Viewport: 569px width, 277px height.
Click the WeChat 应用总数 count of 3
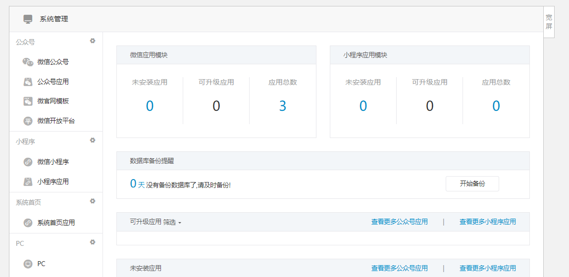coord(282,106)
